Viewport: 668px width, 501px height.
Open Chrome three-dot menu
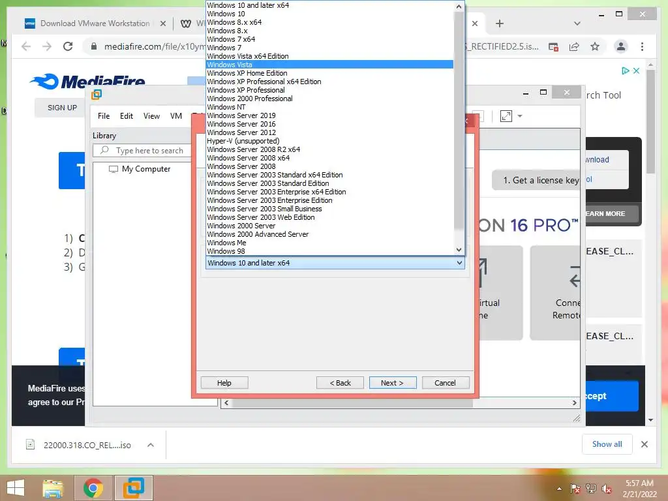click(642, 46)
